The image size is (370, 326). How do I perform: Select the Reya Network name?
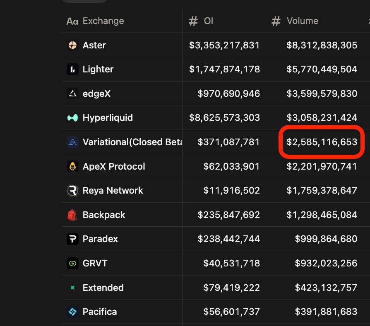tap(113, 190)
